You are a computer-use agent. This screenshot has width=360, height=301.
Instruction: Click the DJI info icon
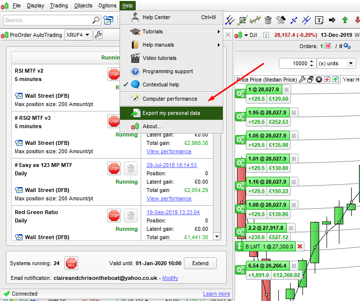coord(266,35)
